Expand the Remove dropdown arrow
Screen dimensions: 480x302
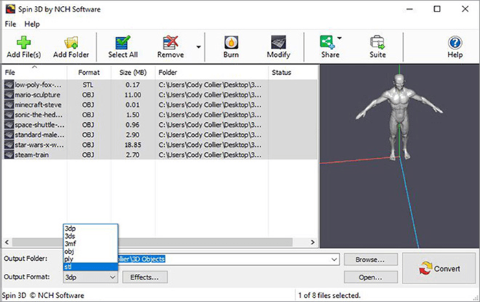(x=199, y=47)
